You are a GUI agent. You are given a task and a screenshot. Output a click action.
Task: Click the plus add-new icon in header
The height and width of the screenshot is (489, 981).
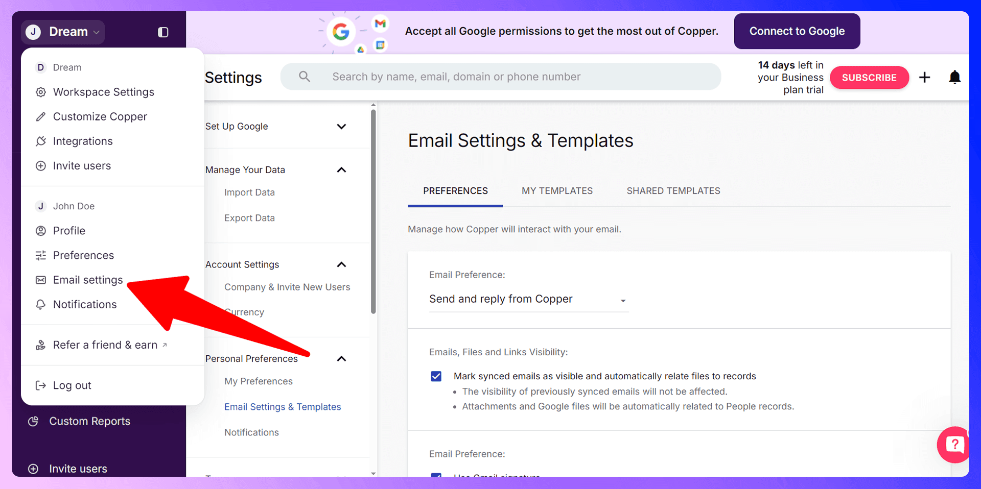click(x=925, y=77)
